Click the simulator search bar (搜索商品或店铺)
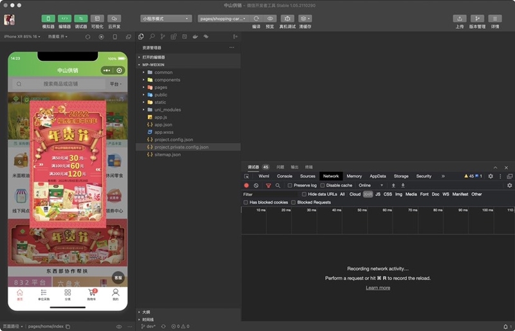Screen dimensions: 515x331 60,84
